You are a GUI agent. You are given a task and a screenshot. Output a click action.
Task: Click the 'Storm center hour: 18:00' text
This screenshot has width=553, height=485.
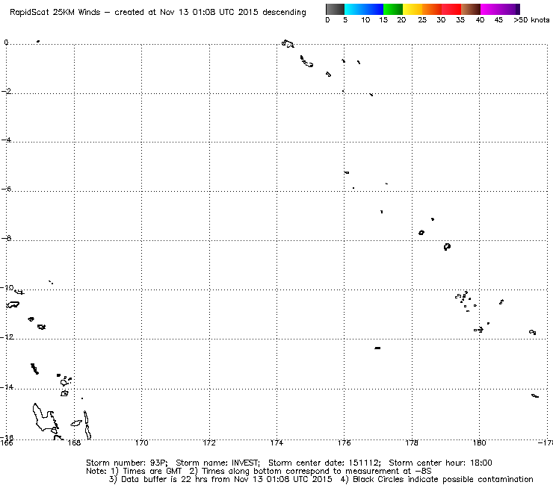point(440,463)
